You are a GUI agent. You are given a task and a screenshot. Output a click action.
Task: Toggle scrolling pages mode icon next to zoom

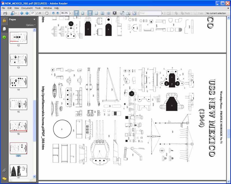coord(76,13)
